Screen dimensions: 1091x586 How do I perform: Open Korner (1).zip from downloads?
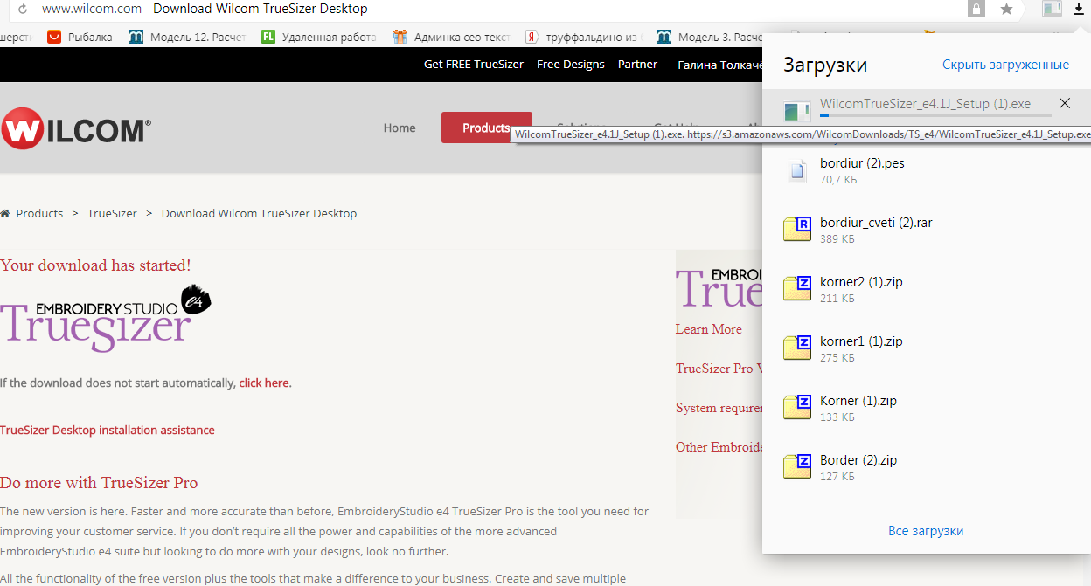pos(858,401)
